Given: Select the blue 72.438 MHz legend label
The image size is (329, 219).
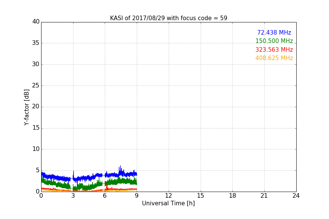Looking at the screenshot, I should [x=274, y=32].
